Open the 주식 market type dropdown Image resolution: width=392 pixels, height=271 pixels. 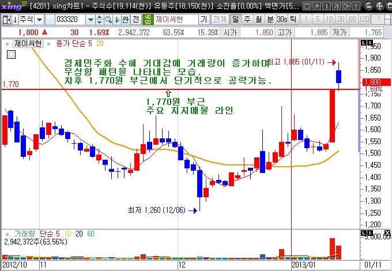pos(39,20)
